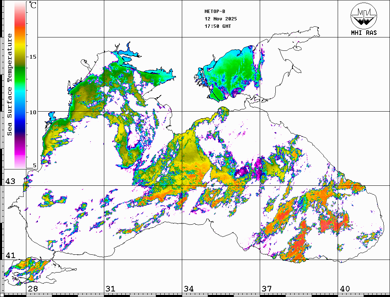Click the latitude label 43

pos(10,181)
